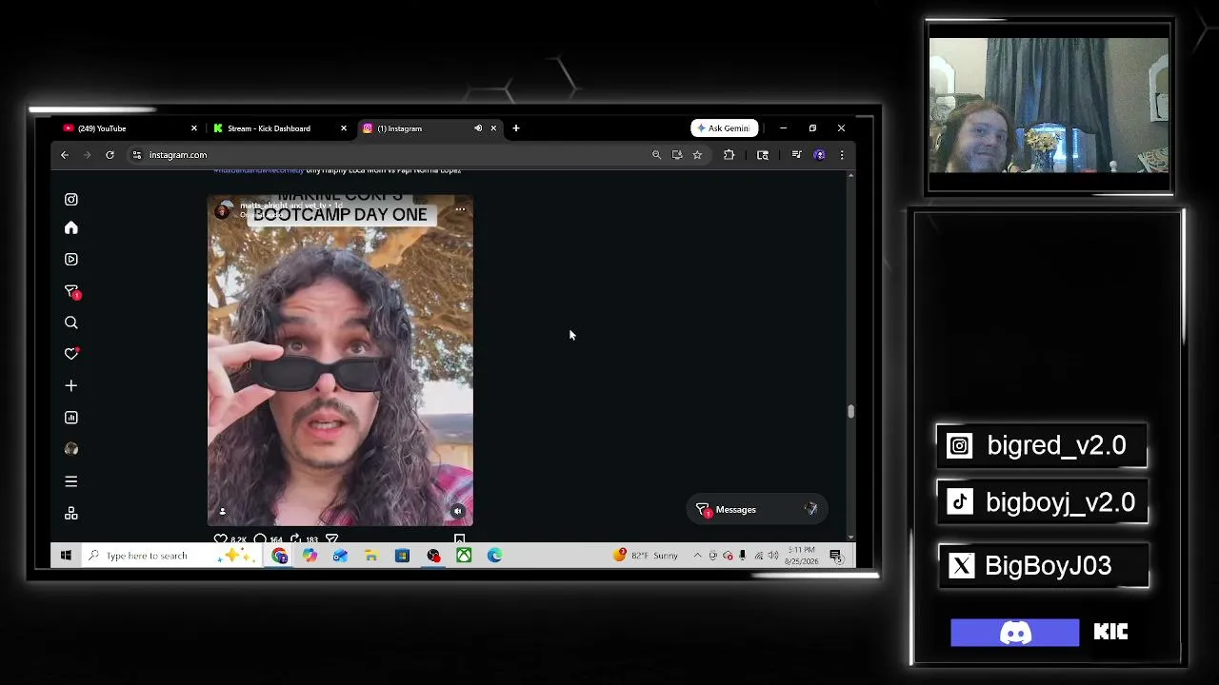Viewport: 1219px width, 685px height.
Task: Open the Notifications heart icon in the sidebar
Action: [71, 354]
